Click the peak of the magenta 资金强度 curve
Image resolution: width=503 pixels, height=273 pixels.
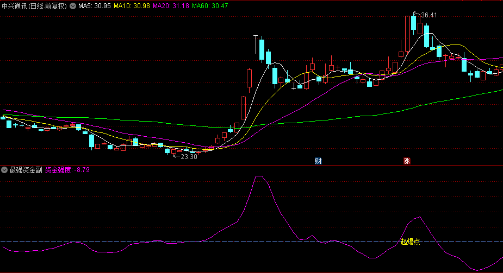[259, 176]
